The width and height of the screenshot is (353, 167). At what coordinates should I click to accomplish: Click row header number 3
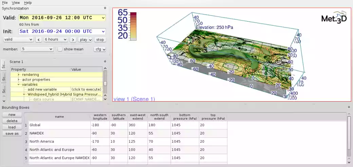(x=26, y=142)
